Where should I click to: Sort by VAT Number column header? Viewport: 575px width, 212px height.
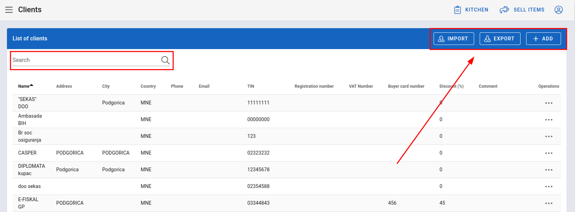[x=361, y=86]
